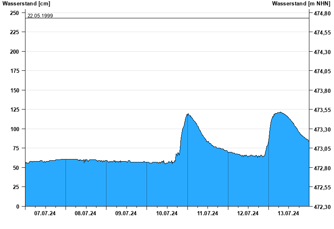Click the 08.07.24 date label

click(x=86, y=213)
